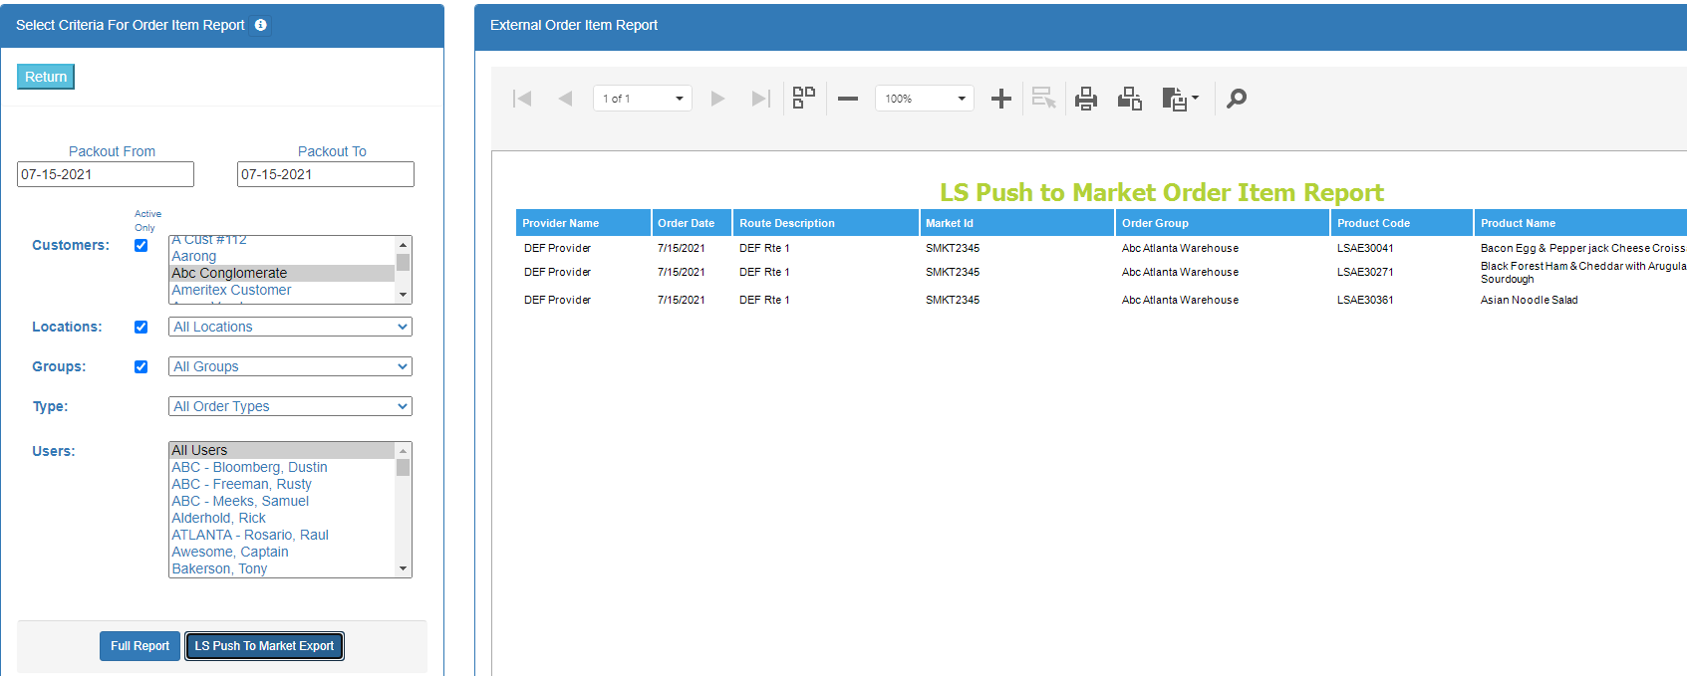The width and height of the screenshot is (1687, 676).
Task: Click product code LSAE30041
Action: [1365, 248]
